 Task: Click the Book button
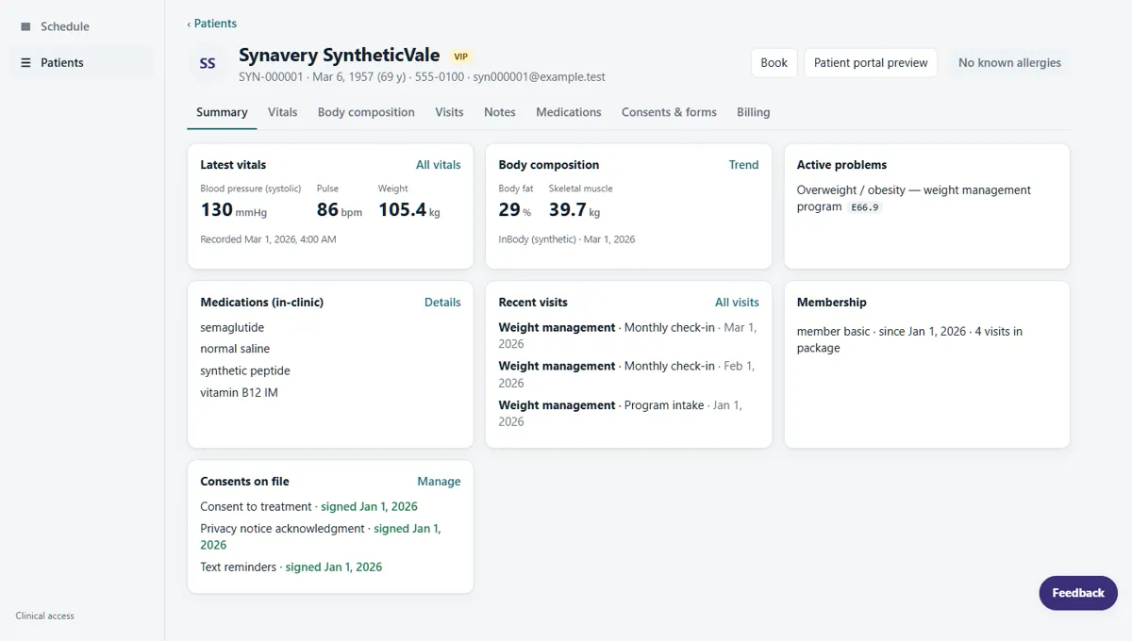coord(774,63)
